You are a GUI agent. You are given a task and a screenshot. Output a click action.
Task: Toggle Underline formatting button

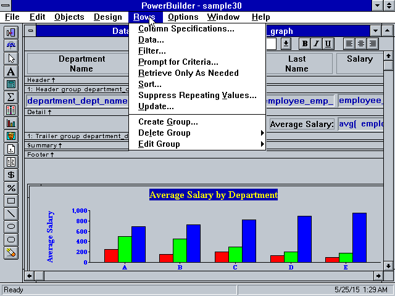[328, 44]
